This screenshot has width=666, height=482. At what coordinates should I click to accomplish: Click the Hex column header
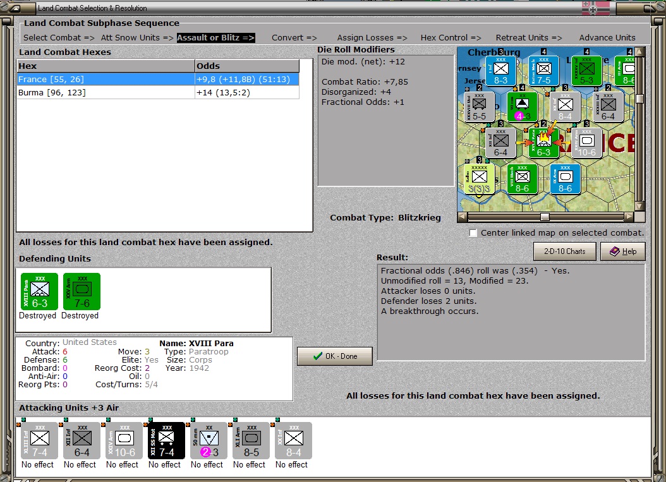(106, 66)
